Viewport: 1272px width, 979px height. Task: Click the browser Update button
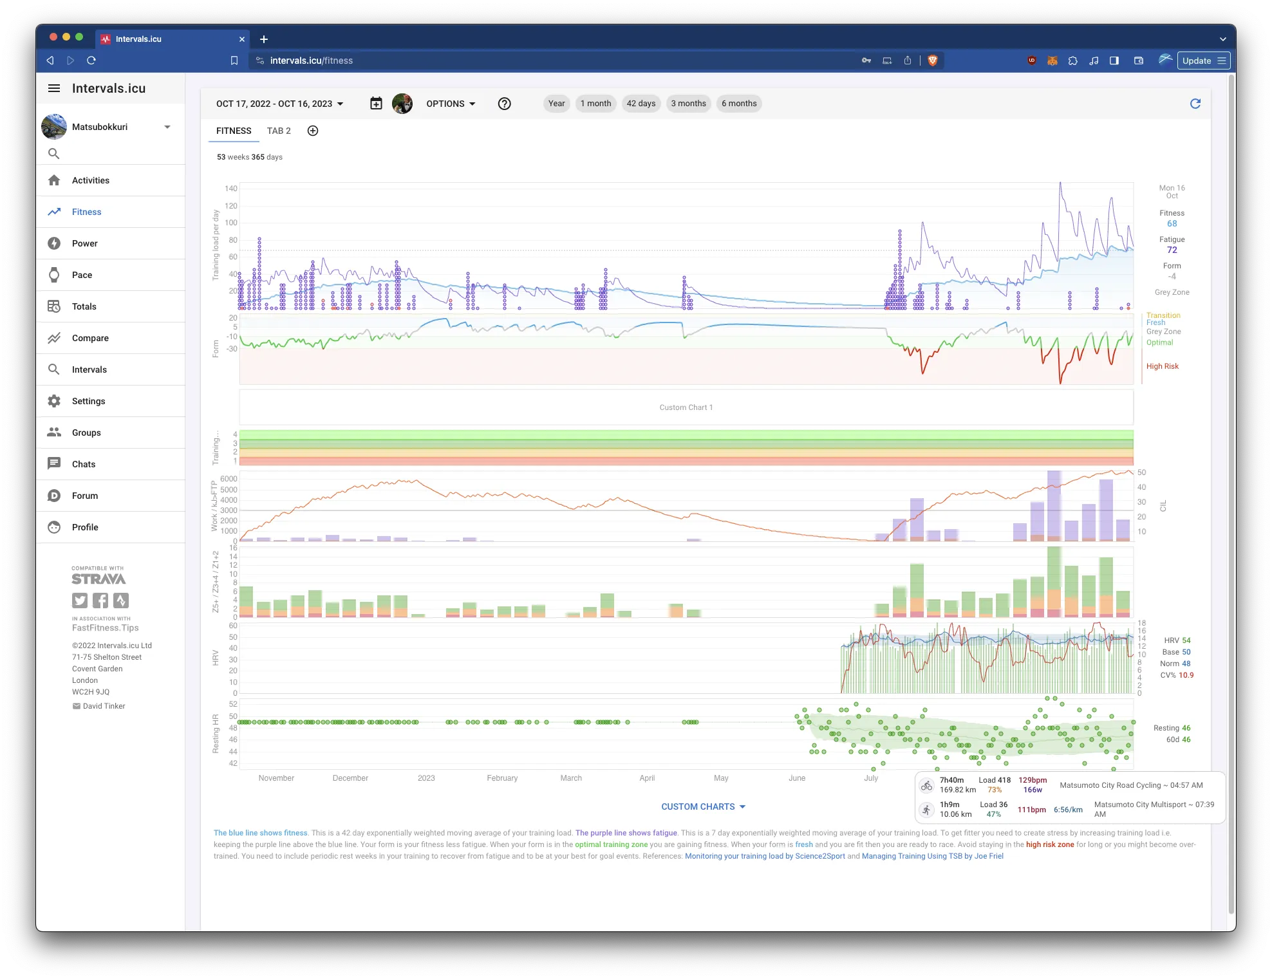pos(1196,61)
